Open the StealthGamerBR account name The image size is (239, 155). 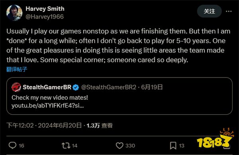click(47, 87)
